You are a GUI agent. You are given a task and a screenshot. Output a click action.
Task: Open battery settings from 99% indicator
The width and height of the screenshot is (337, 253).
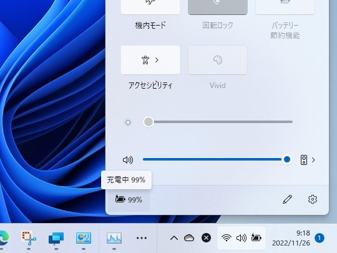click(x=129, y=199)
